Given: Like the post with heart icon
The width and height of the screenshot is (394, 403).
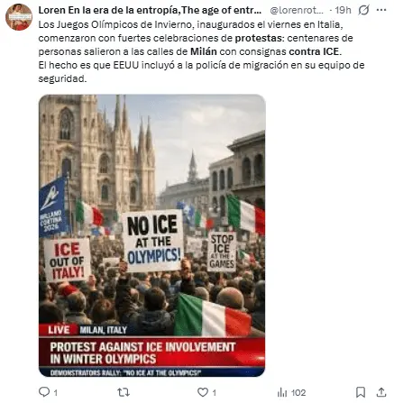Looking at the screenshot, I should click(203, 392).
